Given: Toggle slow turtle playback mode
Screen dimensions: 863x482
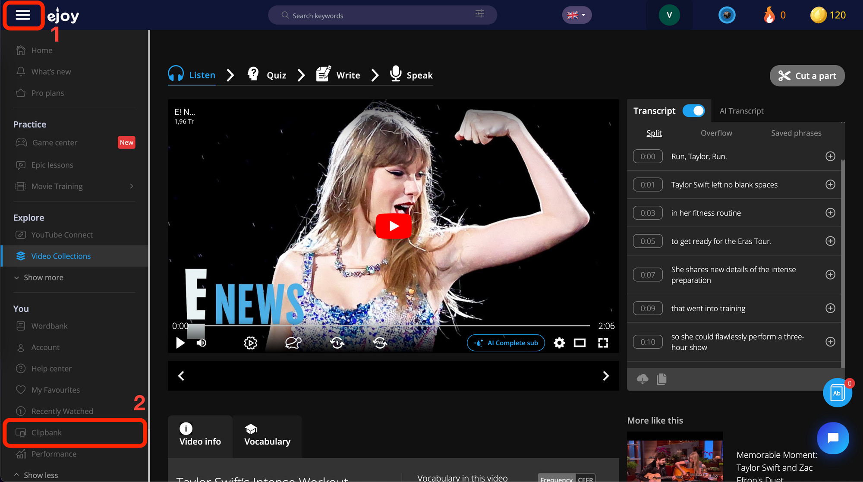Looking at the screenshot, I should click(x=293, y=343).
